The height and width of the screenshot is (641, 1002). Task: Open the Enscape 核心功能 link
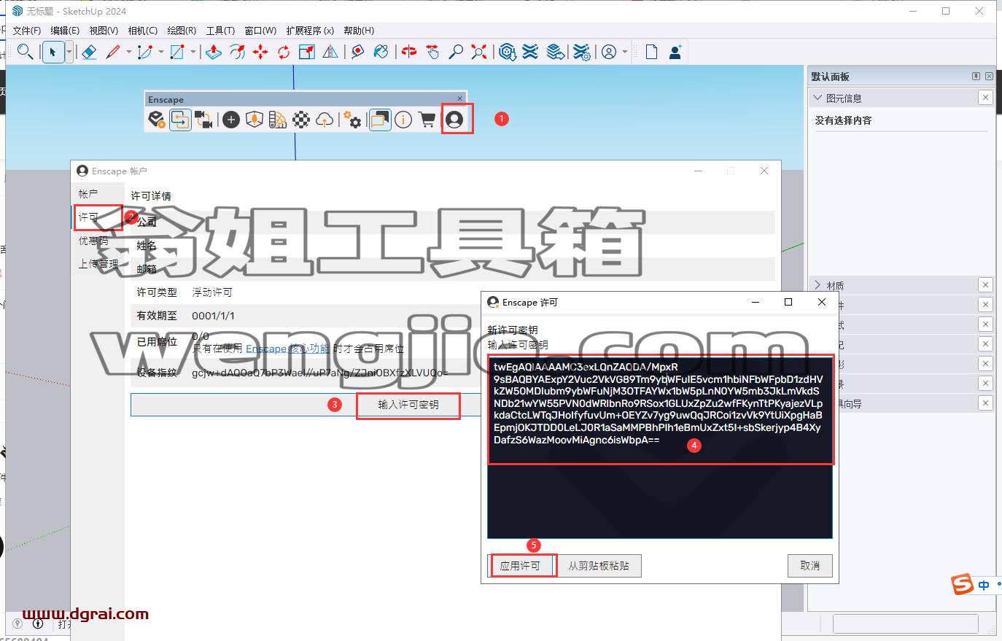[x=287, y=349]
